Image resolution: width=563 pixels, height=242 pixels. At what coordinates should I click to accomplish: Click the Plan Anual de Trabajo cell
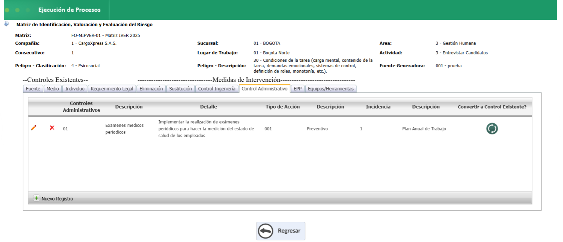click(424, 129)
